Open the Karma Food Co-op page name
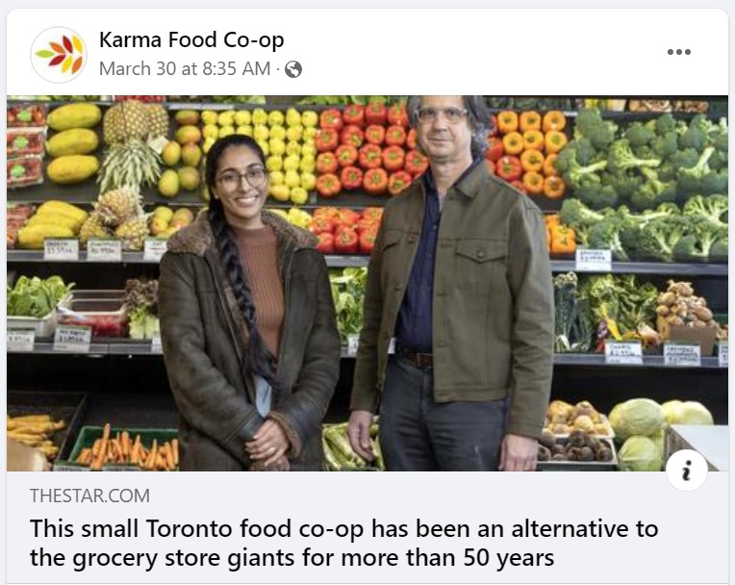Screen dimensions: 735x585 [191, 39]
